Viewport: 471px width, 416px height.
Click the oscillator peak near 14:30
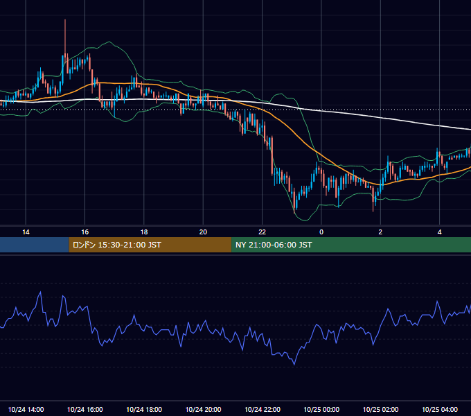click(40, 292)
